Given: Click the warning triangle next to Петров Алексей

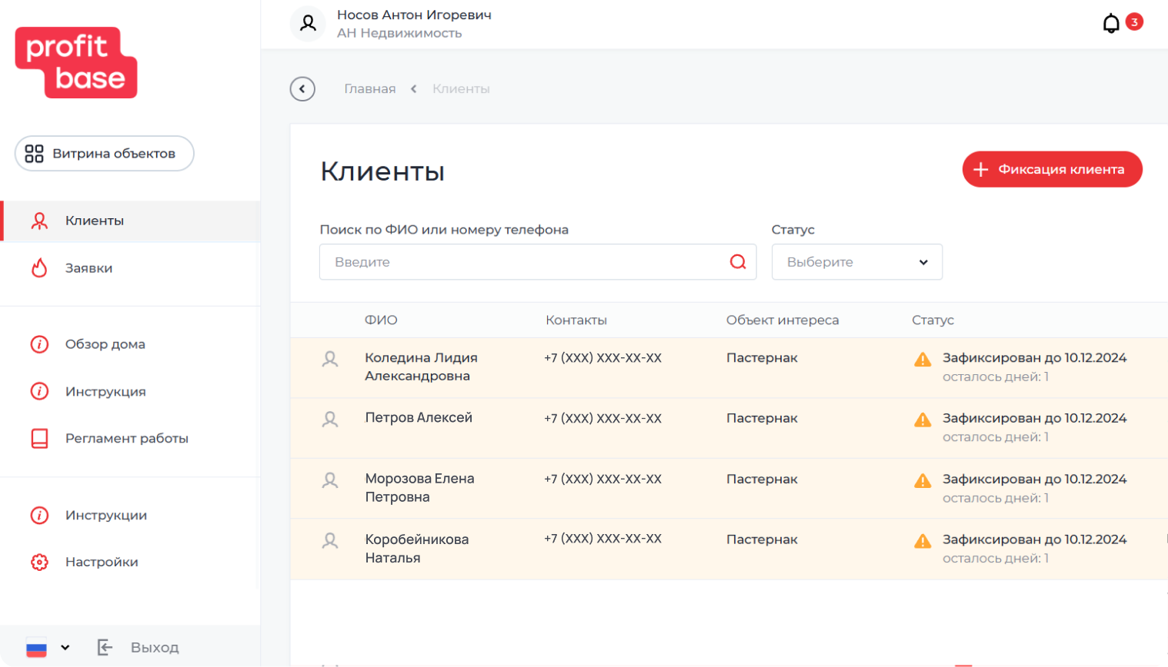Looking at the screenshot, I should coord(922,419).
